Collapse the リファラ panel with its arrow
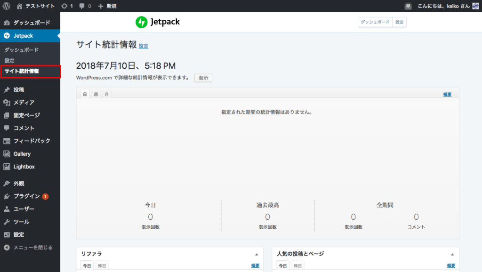The width and height of the screenshot is (482, 272). [257, 254]
